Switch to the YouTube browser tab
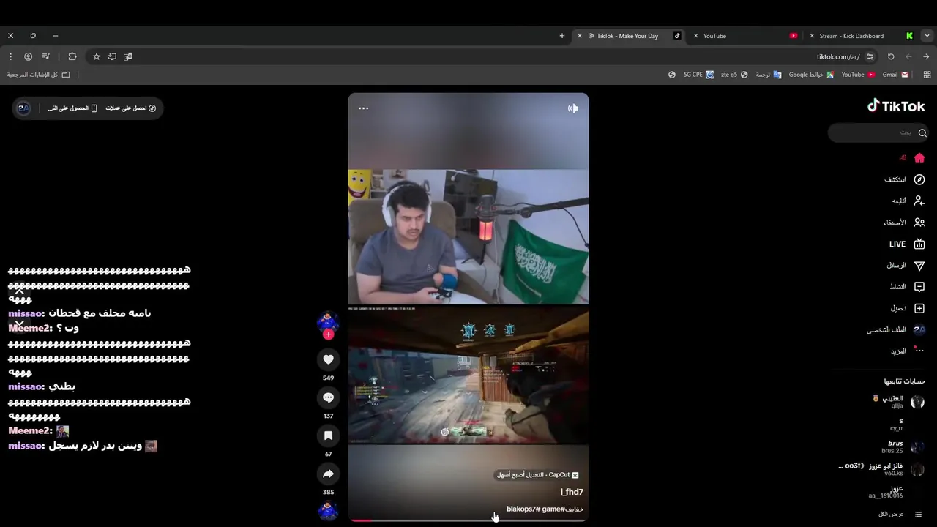This screenshot has height=527, width=937. (747, 36)
